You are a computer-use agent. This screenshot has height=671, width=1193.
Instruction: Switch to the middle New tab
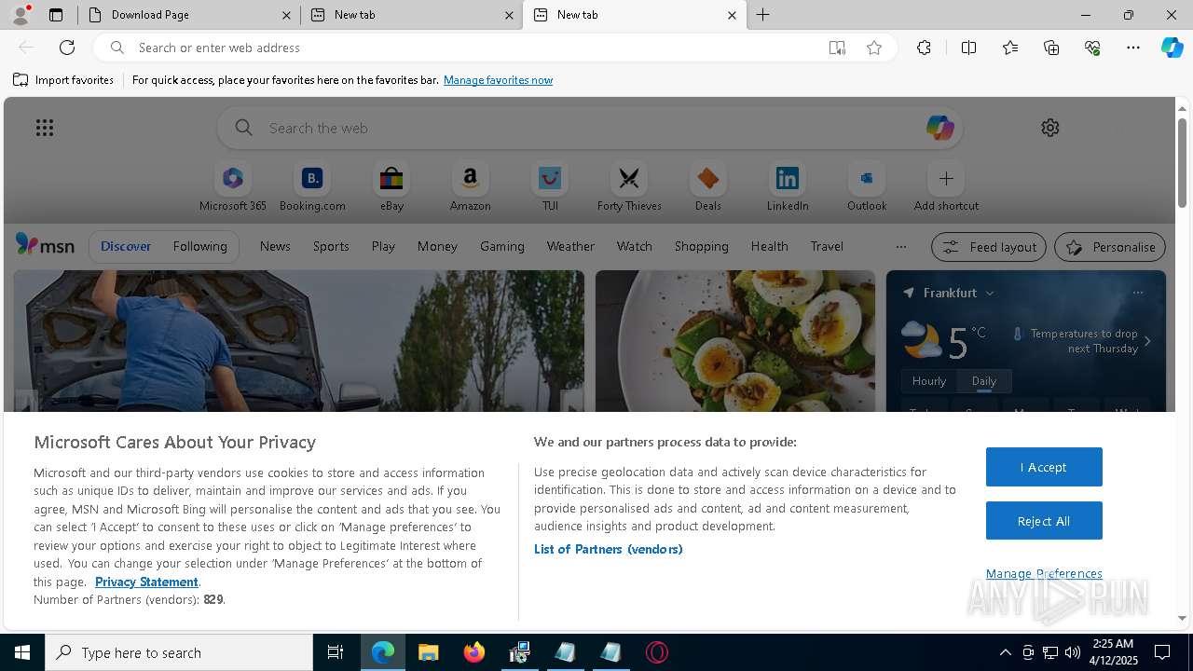pos(411,15)
